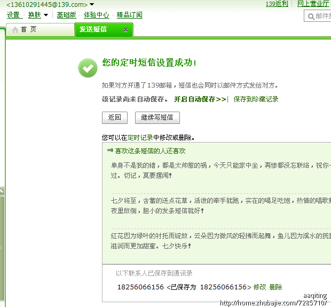This screenshot has width=331, height=307.
Task: Click the text 以下联系人已保存到通讯录
Action: pyautogui.click(x=154, y=273)
